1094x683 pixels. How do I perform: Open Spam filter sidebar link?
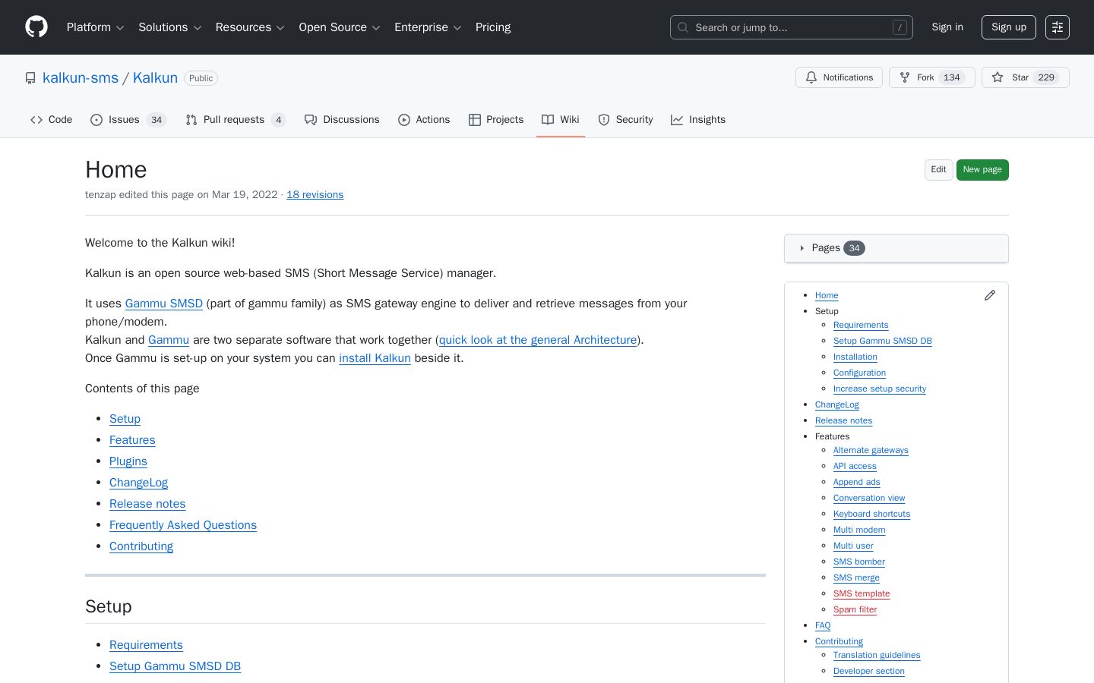coord(855,609)
